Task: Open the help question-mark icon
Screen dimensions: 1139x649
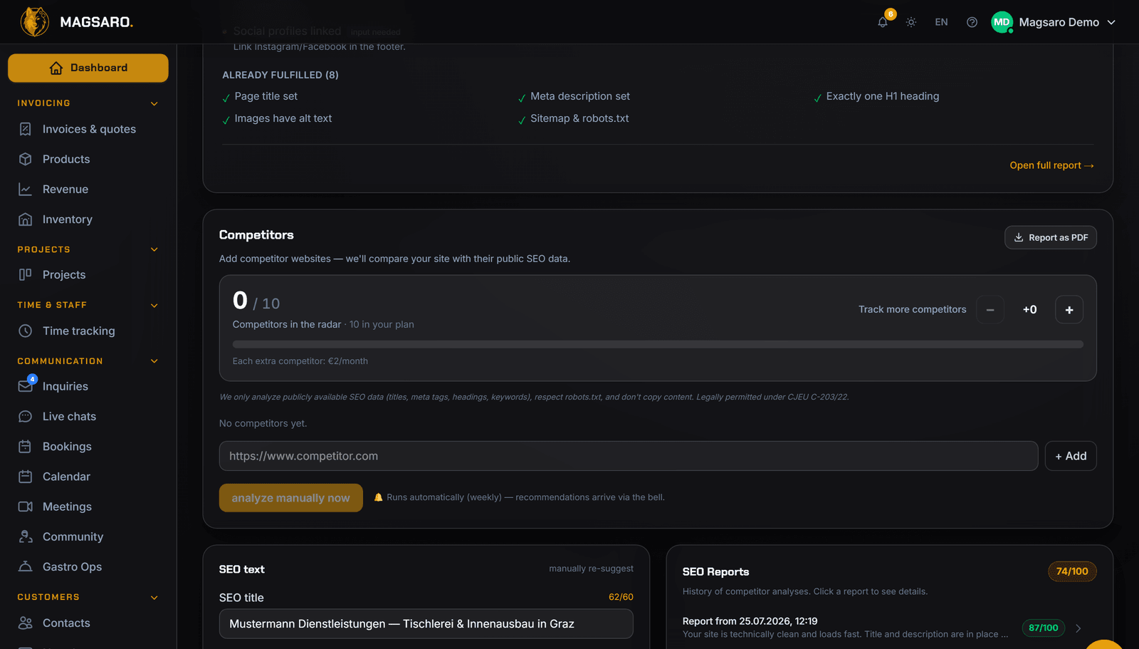Action: click(972, 22)
